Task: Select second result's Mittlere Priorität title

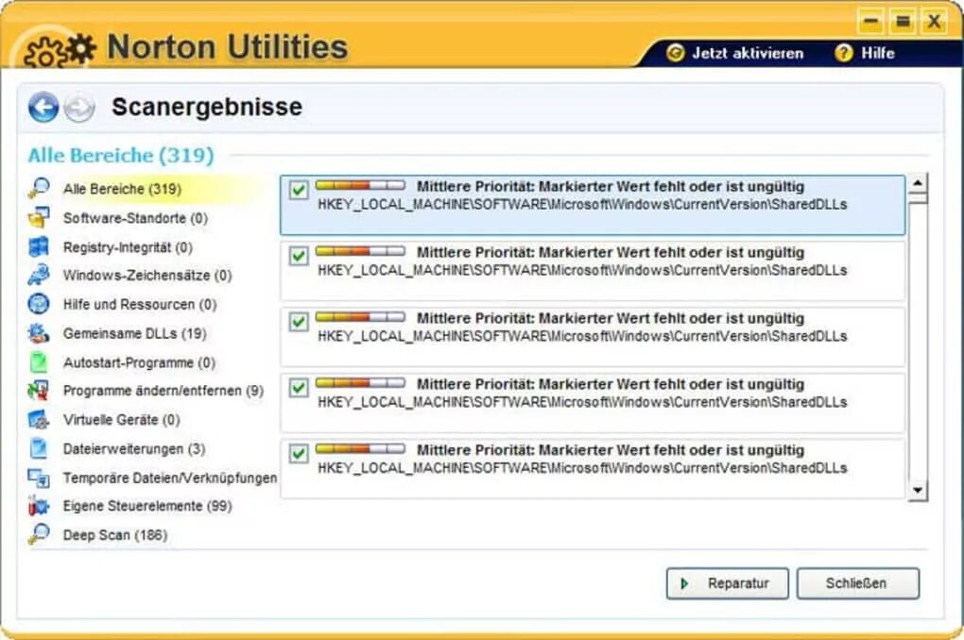Action: [x=611, y=252]
